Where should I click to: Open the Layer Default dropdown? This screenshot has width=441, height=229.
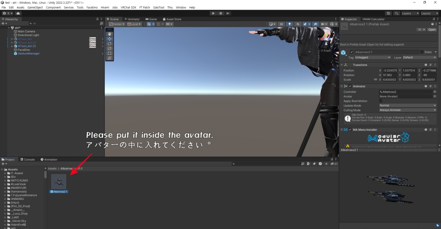pos(419,57)
